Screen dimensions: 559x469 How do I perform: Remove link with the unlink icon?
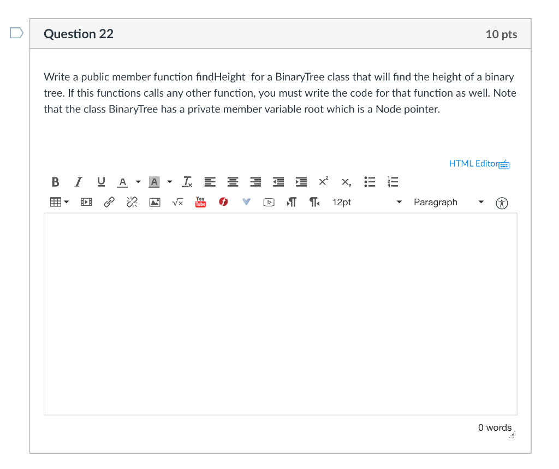(x=132, y=202)
